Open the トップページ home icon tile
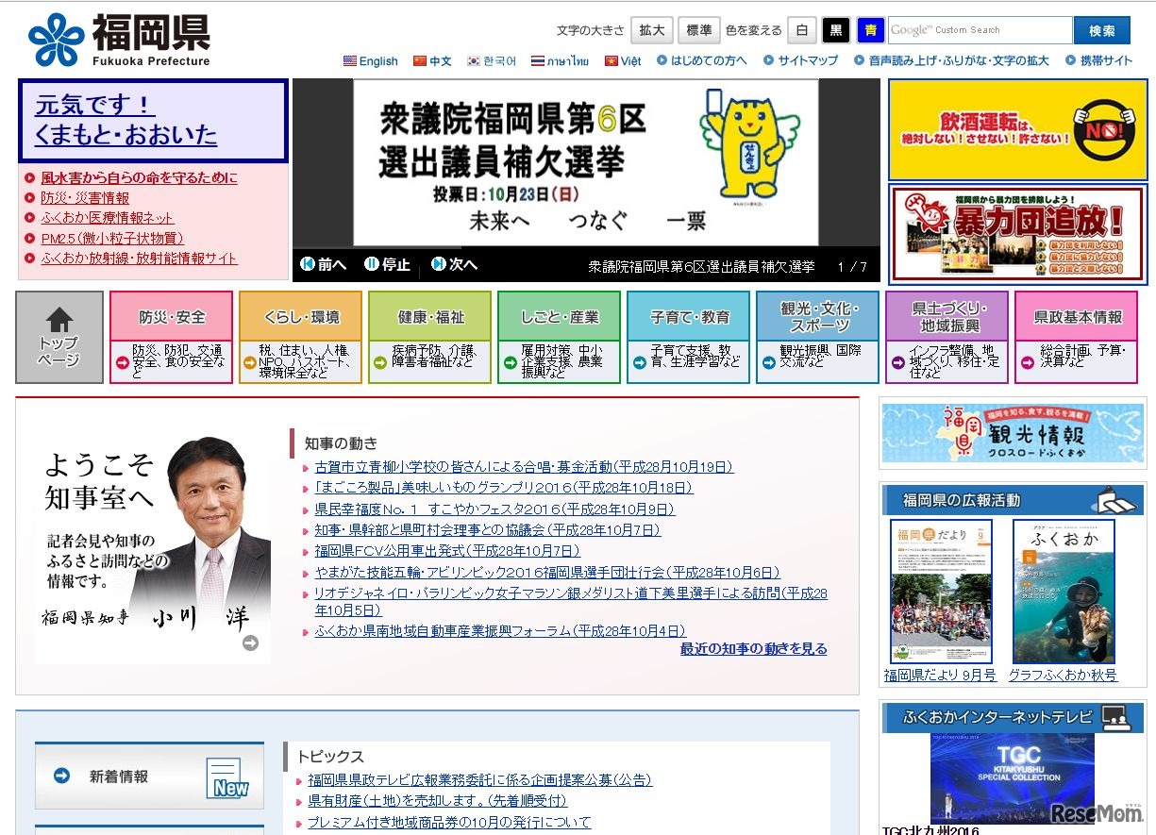1156x835 pixels. pyautogui.click(x=59, y=337)
